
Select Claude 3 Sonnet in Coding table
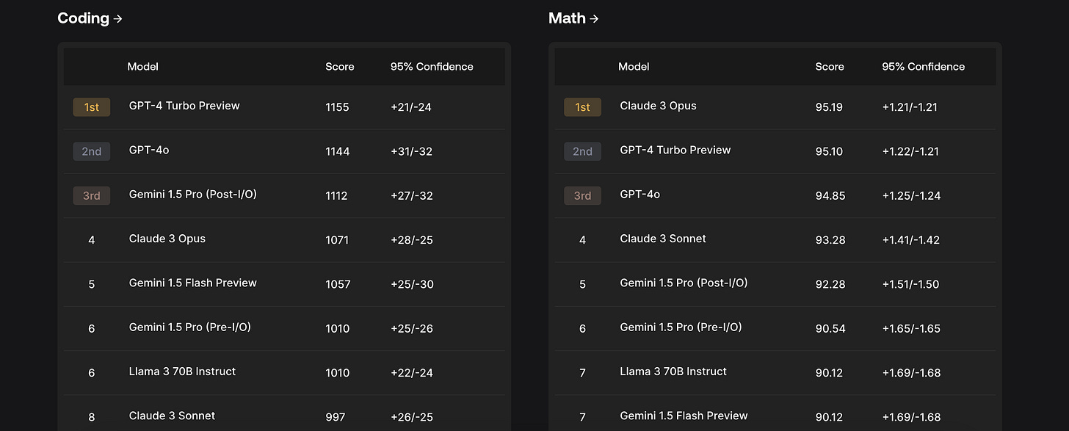(172, 416)
